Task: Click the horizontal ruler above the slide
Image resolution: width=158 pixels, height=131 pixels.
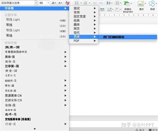Action: coord(128,15)
